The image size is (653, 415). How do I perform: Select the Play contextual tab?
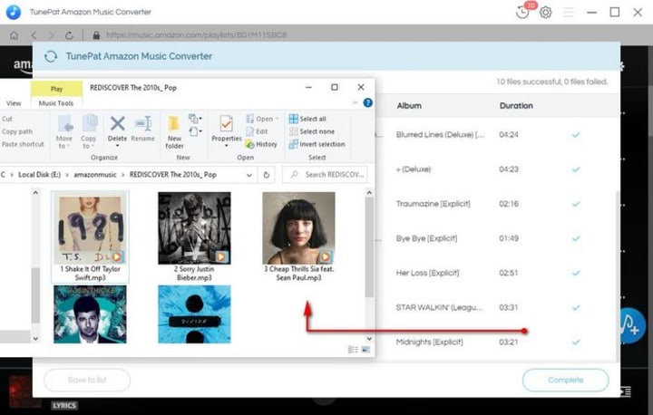(x=56, y=89)
